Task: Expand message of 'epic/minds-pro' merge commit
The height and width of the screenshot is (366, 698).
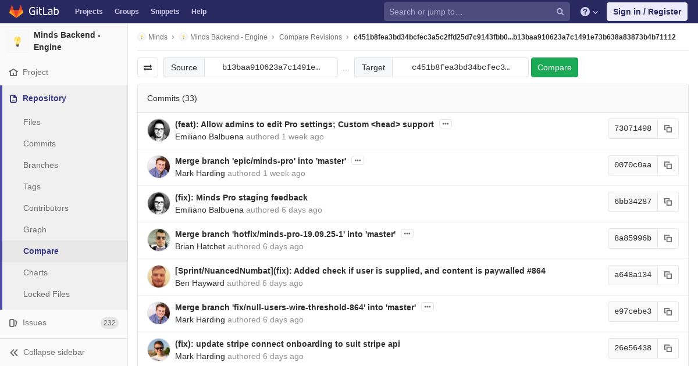Action: (x=358, y=160)
